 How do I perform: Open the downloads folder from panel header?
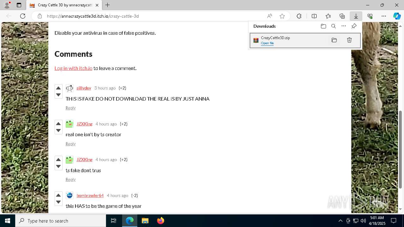[x=324, y=26]
